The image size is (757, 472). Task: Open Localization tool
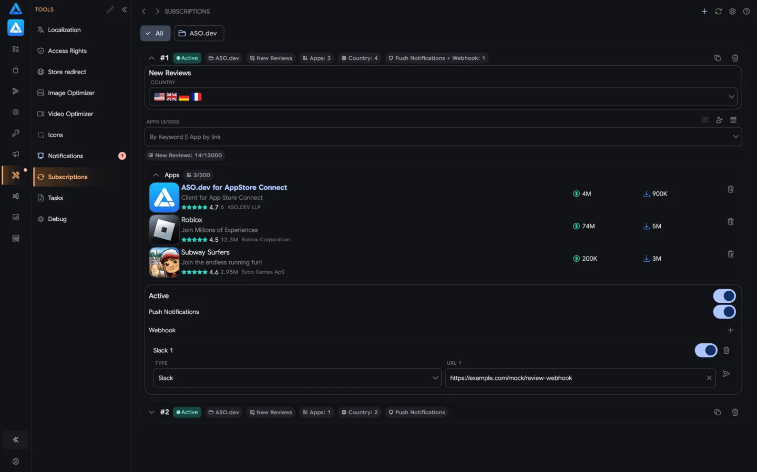[x=81, y=30]
